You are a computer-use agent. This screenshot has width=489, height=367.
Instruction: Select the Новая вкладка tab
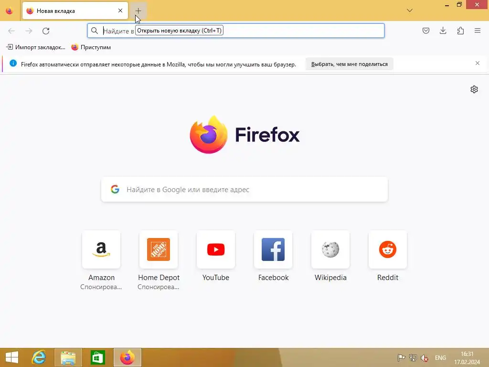click(x=75, y=11)
